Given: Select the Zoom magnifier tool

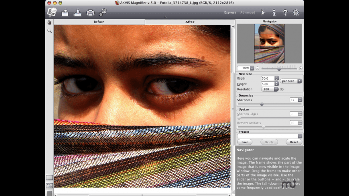Looking at the screenshot, I should pyautogui.click(x=49, y=30).
